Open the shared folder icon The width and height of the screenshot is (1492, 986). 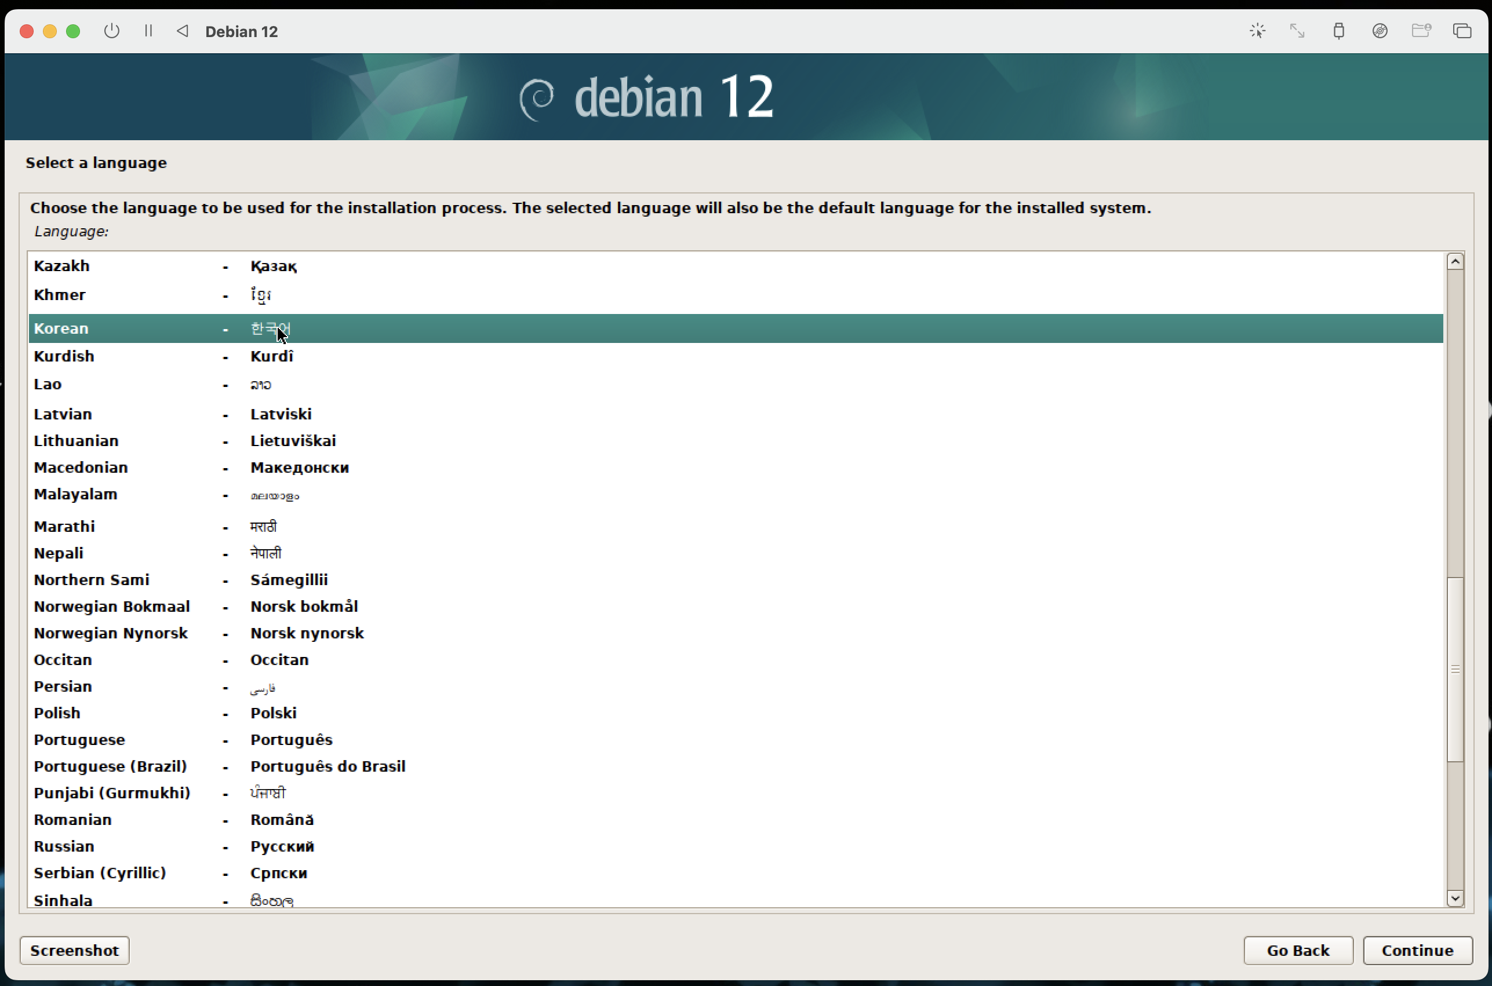coord(1421,31)
